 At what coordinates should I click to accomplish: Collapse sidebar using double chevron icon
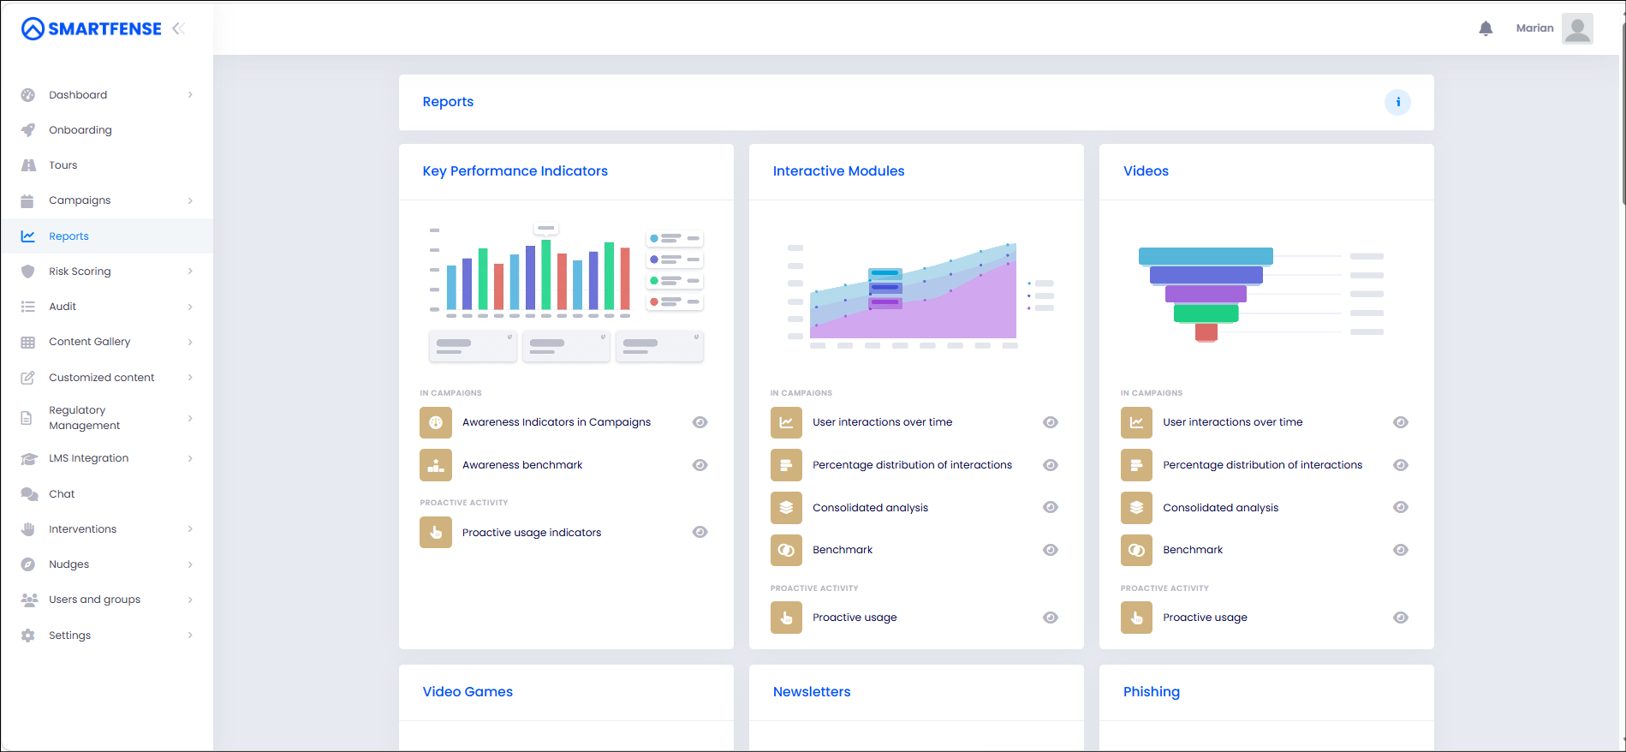[178, 28]
